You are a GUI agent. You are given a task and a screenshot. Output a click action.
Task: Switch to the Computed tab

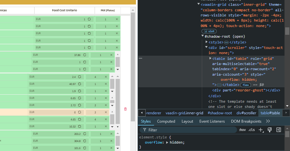(x=166, y=121)
